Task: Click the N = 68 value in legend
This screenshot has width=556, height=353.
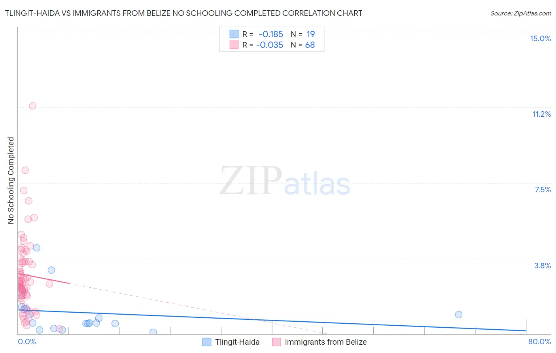Action: point(303,45)
